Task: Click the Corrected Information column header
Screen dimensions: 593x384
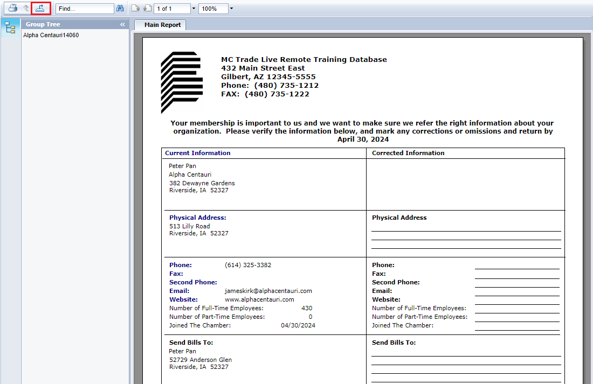Action: pos(408,153)
